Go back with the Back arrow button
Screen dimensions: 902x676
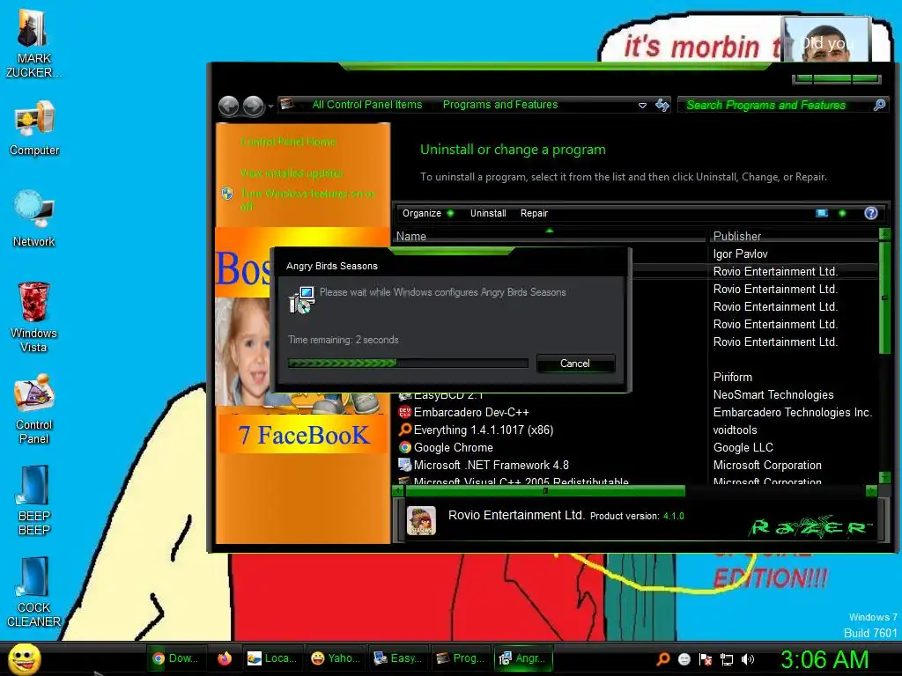[229, 106]
